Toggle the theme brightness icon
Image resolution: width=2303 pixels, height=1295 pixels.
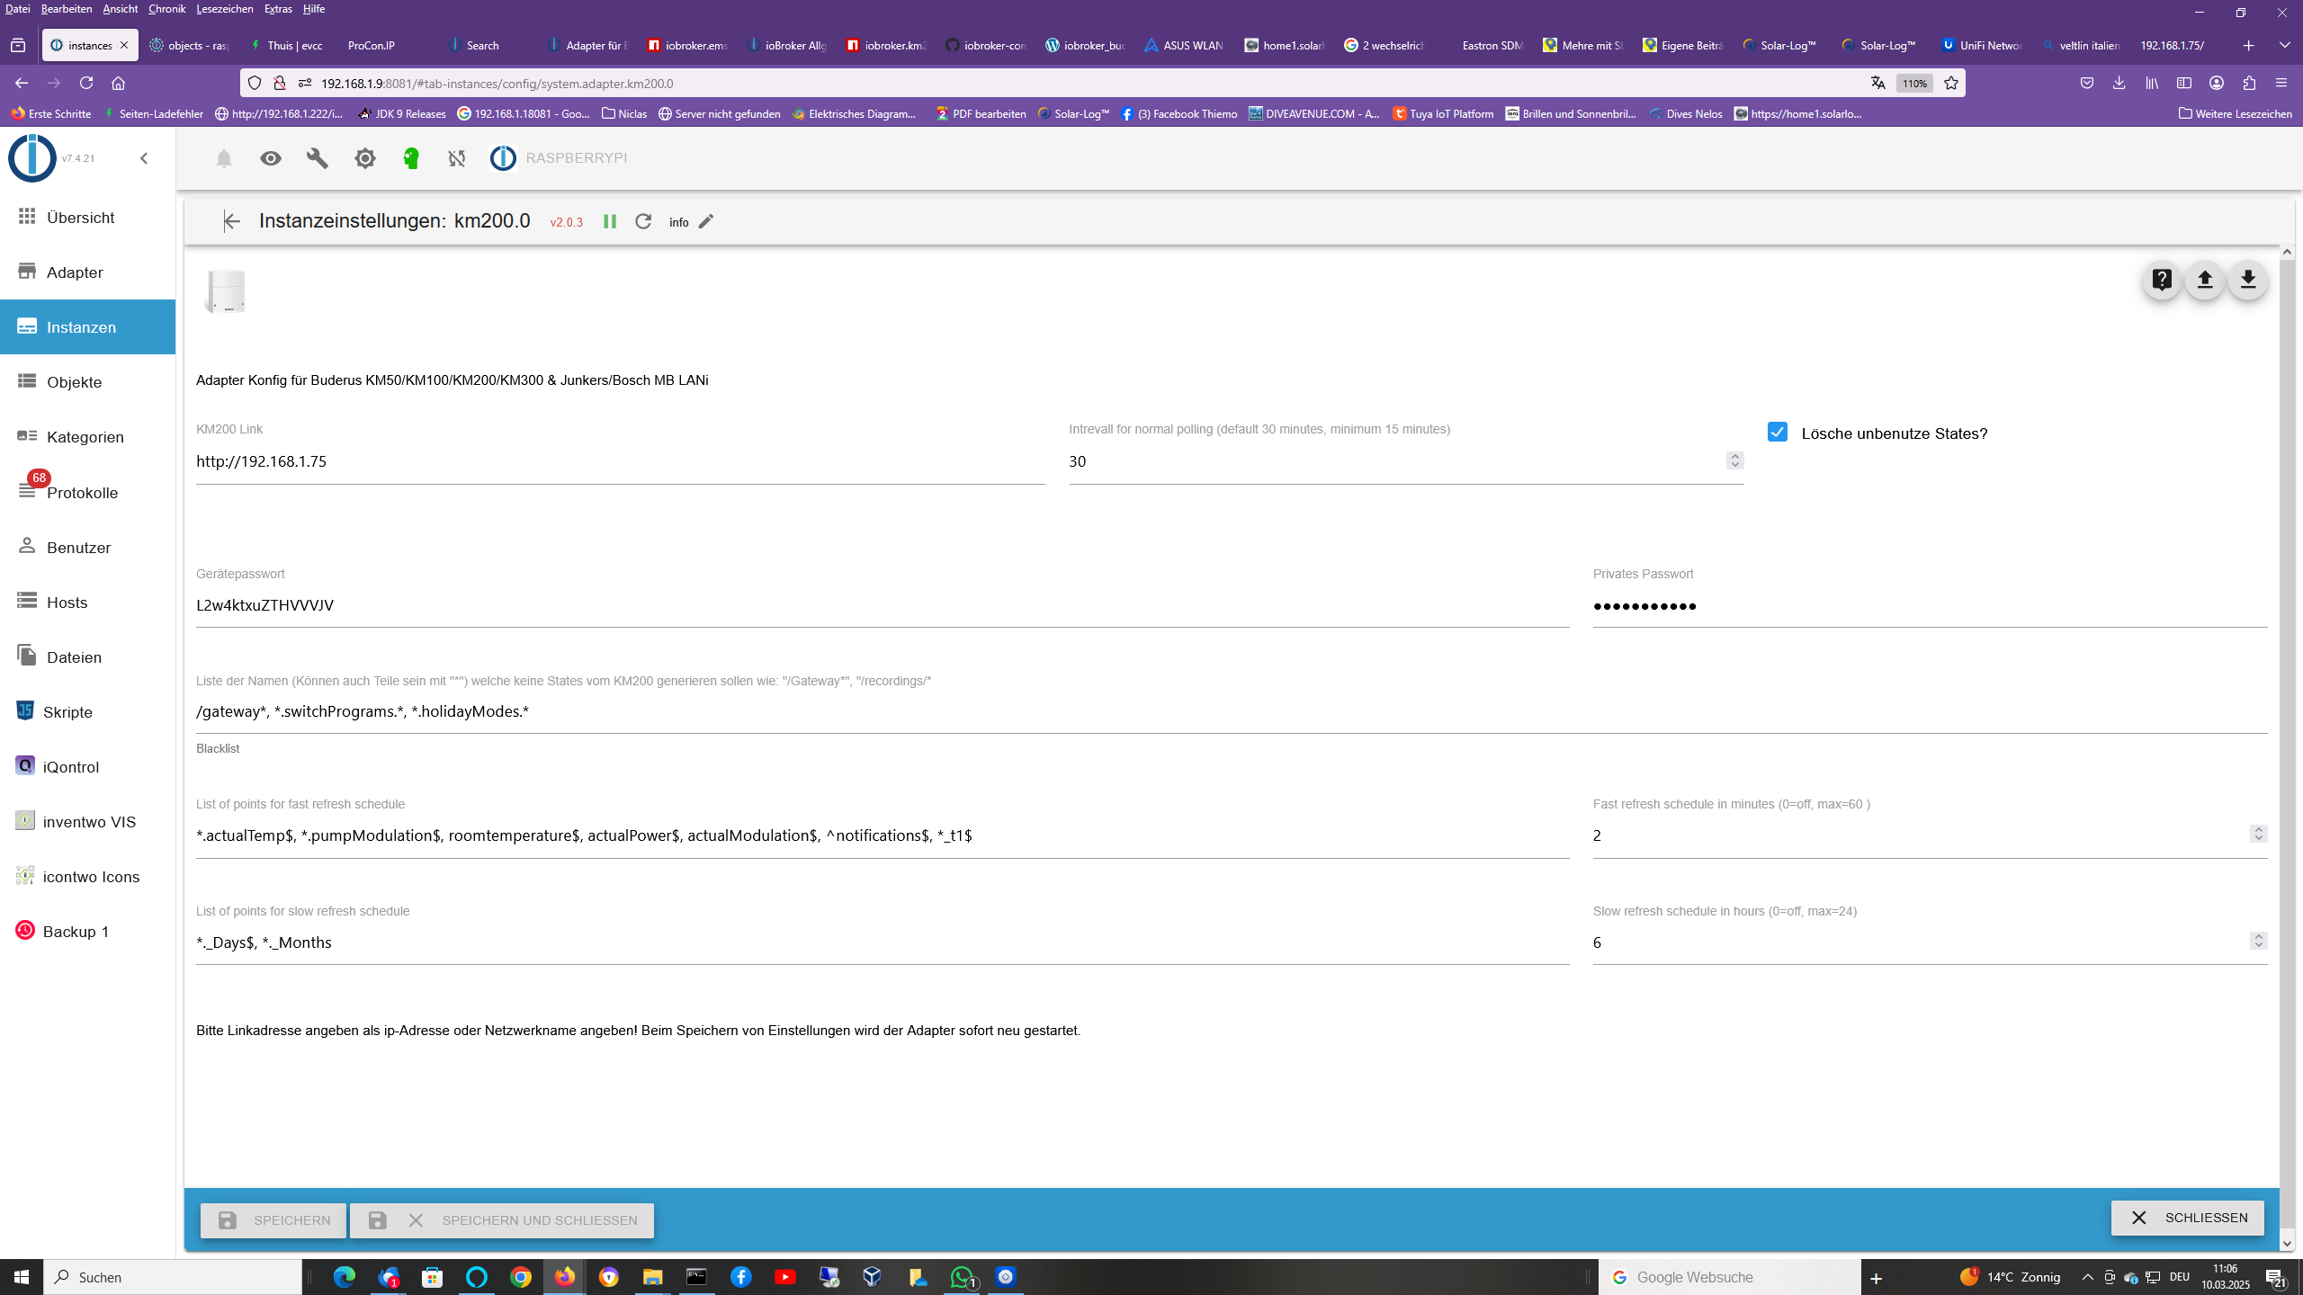tap(364, 158)
